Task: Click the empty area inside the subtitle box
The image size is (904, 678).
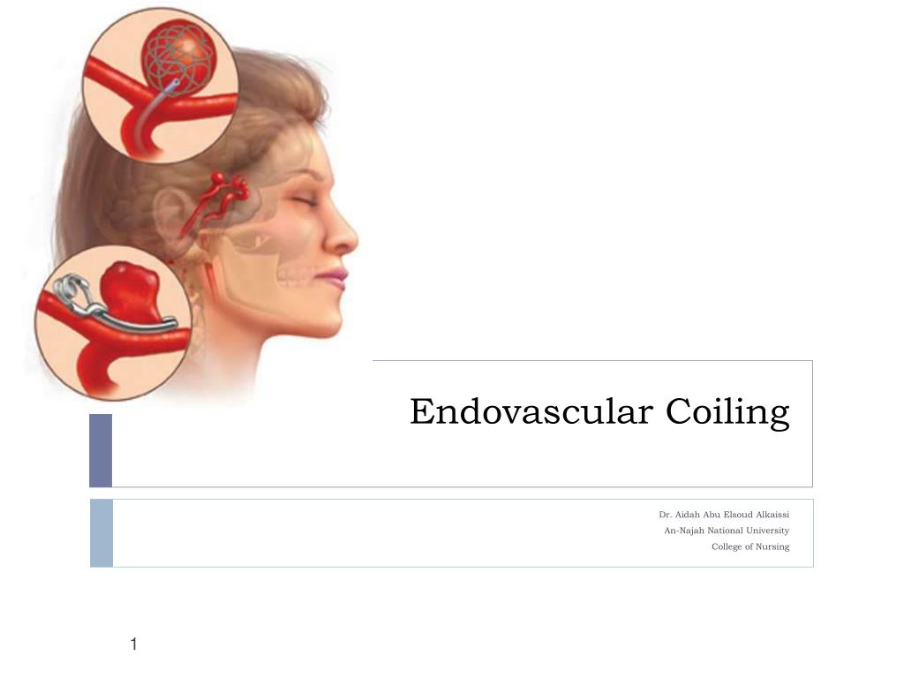Action: tap(374, 533)
